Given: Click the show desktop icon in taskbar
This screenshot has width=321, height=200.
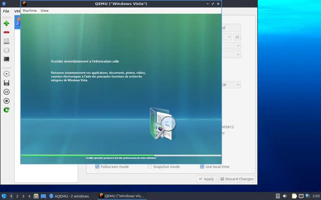Looking at the screenshot, I should coord(43,196).
